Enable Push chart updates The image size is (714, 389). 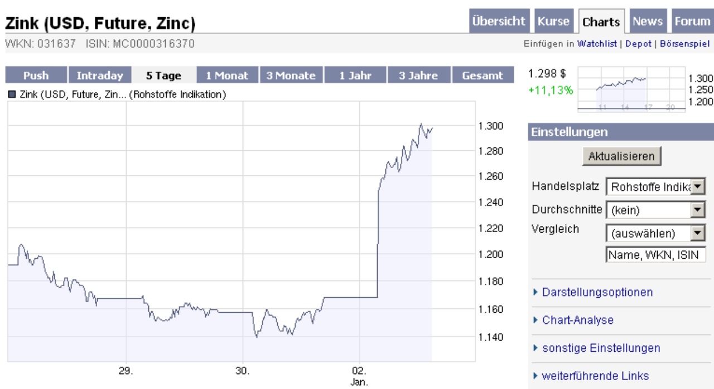coord(36,75)
